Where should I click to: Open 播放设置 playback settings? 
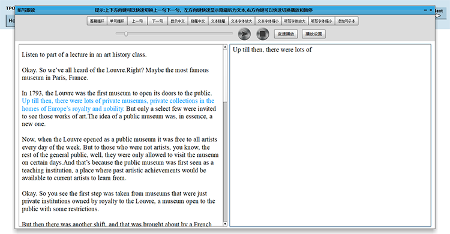point(314,34)
